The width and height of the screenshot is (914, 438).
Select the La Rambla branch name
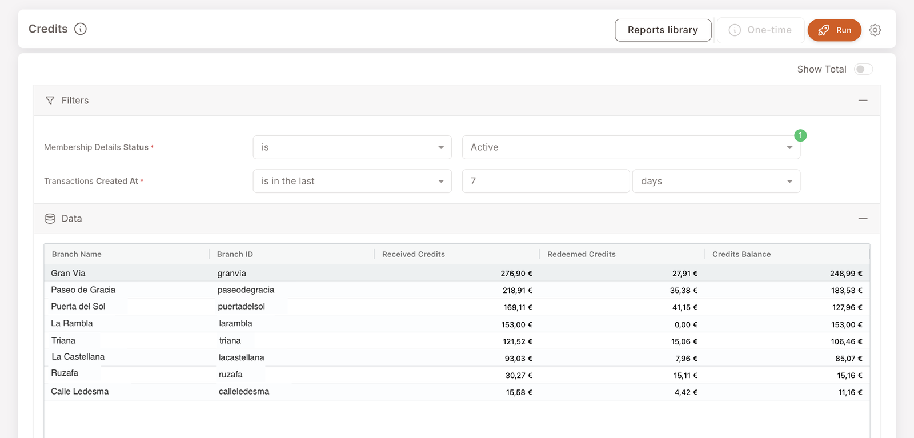click(x=72, y=323)
